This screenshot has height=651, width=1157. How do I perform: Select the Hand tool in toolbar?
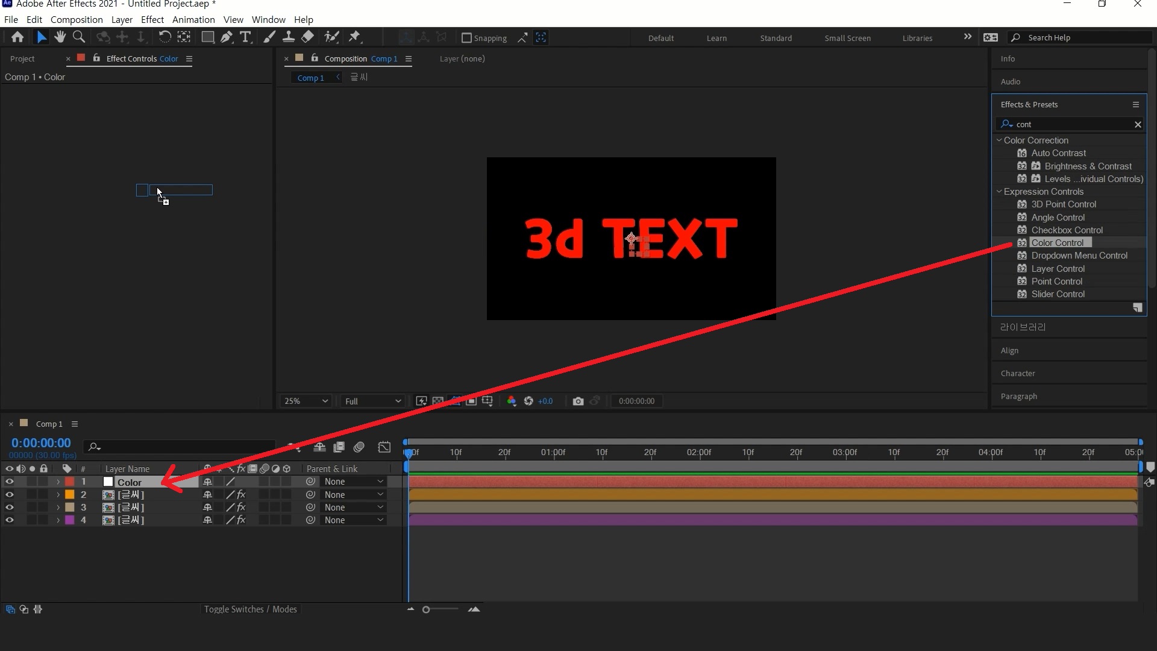(x=60, y=37)
